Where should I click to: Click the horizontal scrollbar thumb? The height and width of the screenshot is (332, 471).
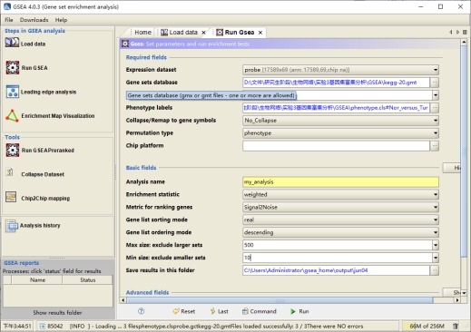tap(280, 300)
